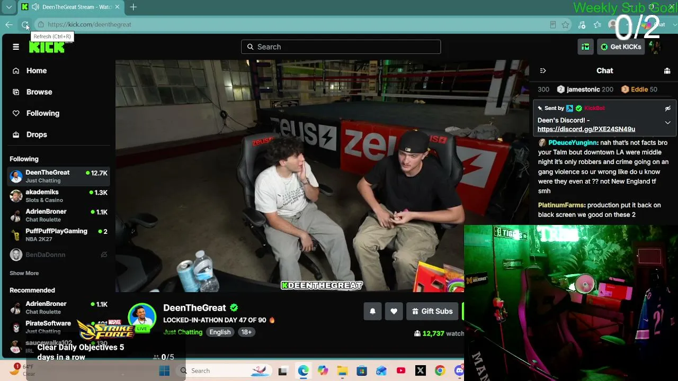Bookmark this page with the star icon
This screenshot has width=678, height=381.
tap(565, 24)
